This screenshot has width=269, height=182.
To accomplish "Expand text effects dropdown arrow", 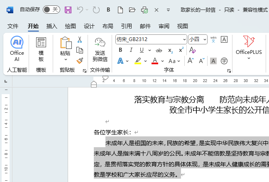I will click(127, 61).
